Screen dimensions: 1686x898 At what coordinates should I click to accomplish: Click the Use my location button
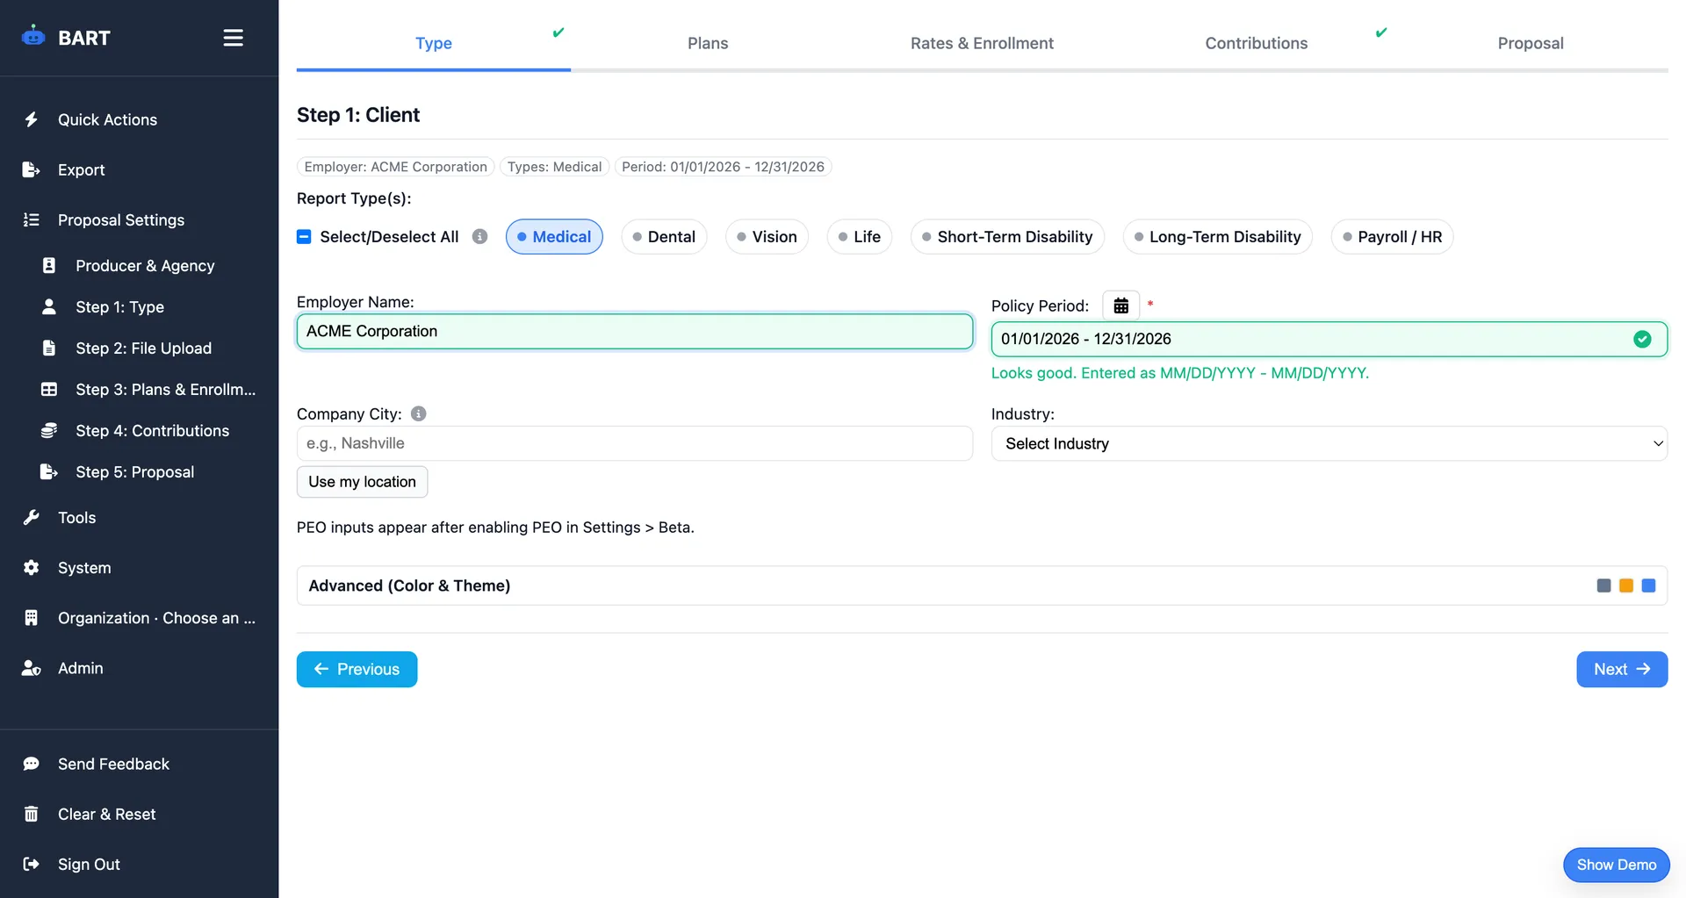pyautogui.click(x=362, y=481)
